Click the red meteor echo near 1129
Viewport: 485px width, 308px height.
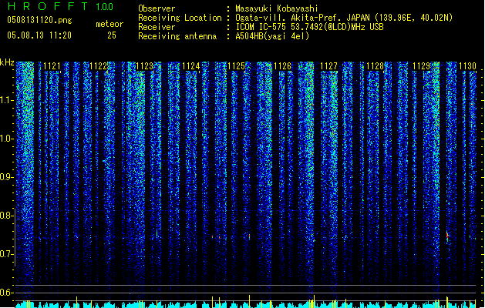(447, 236)
